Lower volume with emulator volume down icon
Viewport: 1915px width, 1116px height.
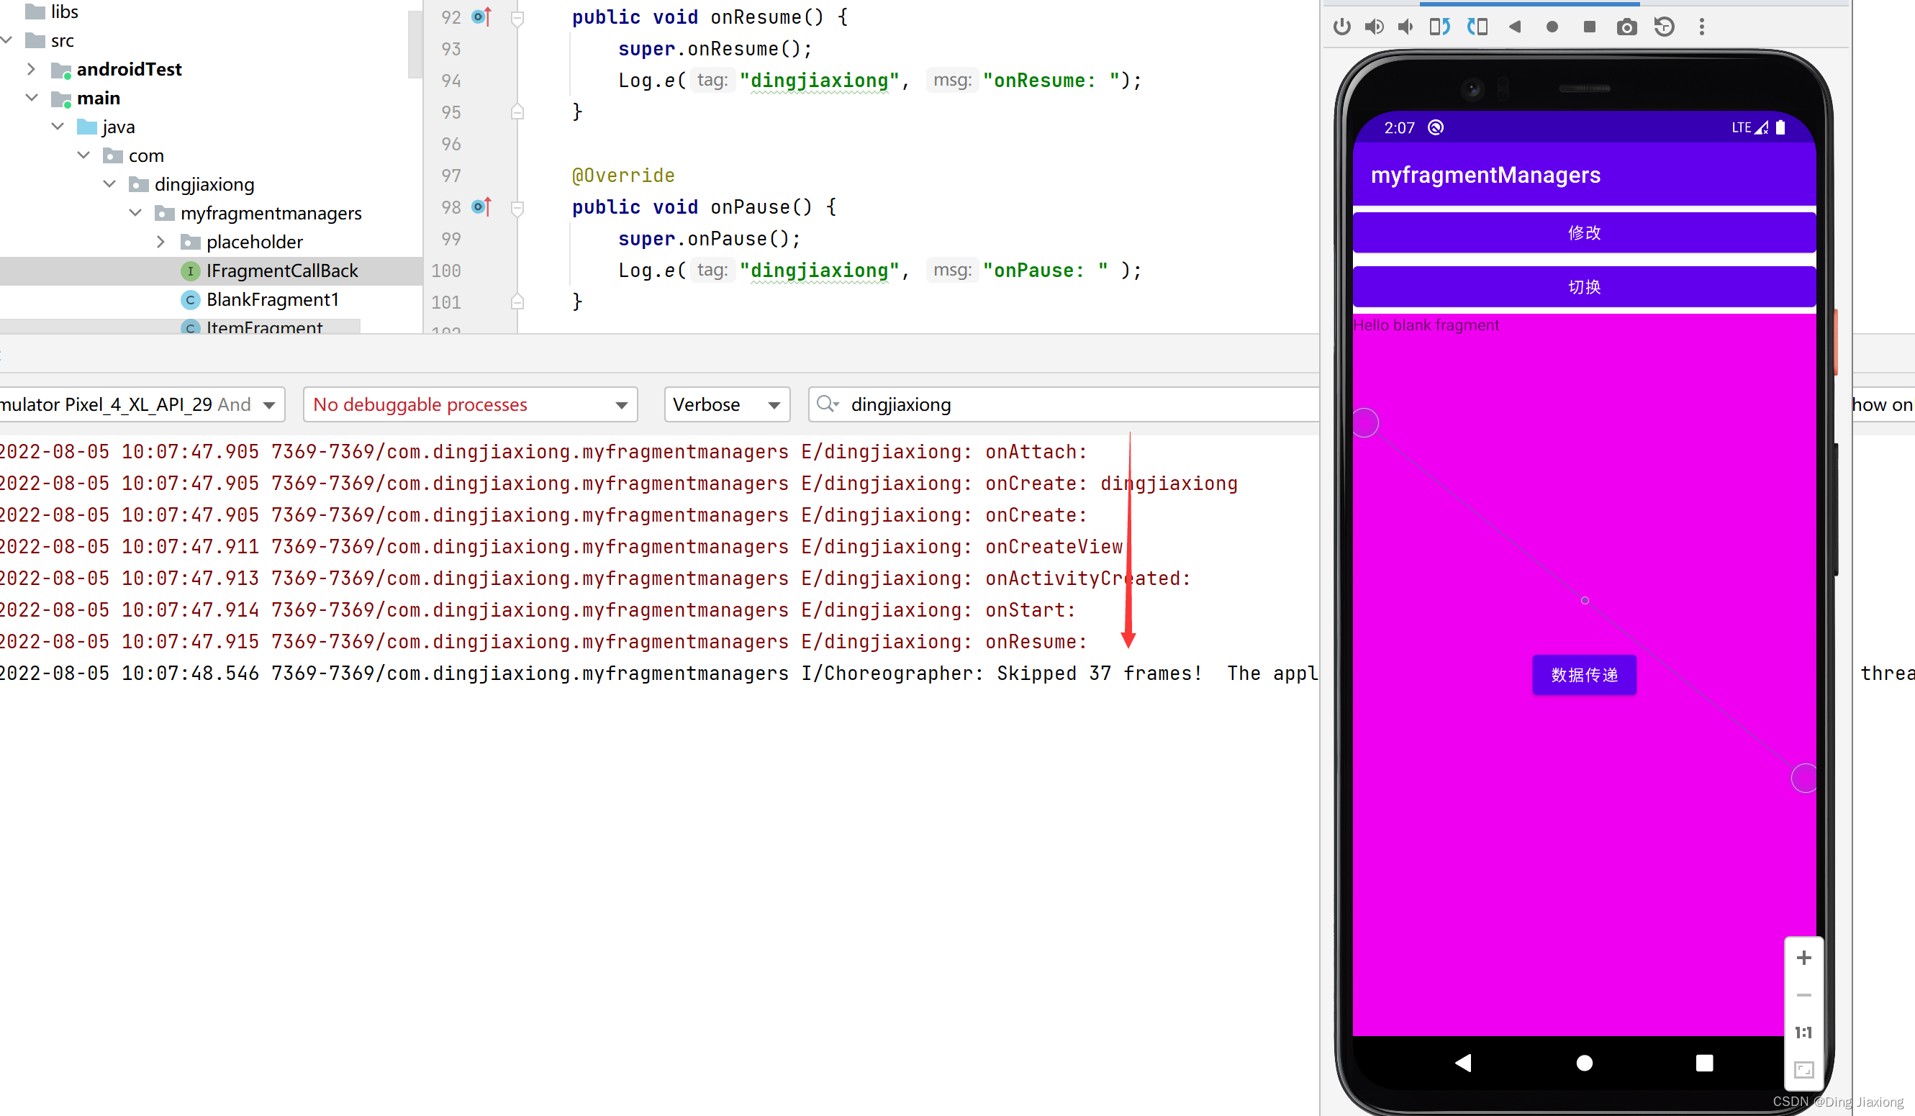tap(1406, 27)
